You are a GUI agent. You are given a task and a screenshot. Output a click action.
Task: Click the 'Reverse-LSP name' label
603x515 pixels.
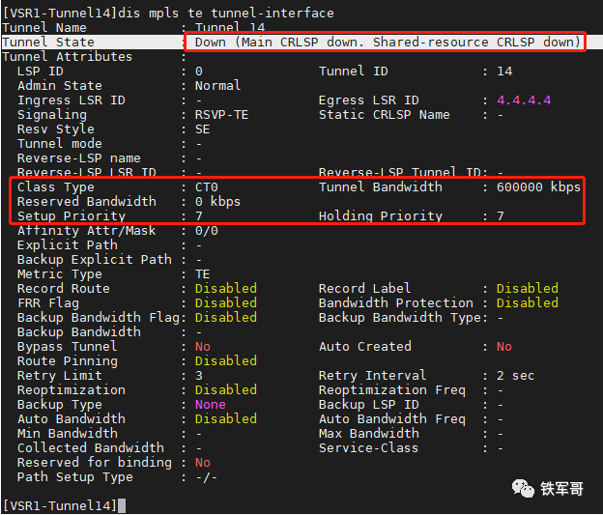tap(79, 158)
